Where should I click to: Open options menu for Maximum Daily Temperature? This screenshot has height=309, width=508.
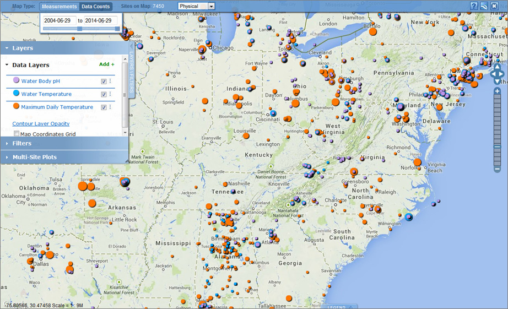[110, 107]
